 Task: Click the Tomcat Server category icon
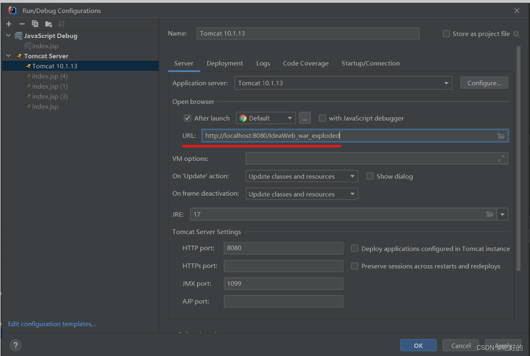tap(19, 56)
